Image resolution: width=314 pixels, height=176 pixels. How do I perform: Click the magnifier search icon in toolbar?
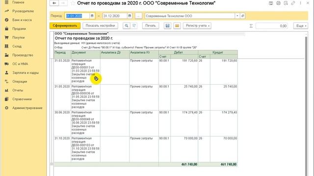(127, 26)
